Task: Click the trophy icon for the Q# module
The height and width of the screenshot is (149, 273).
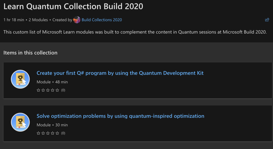Action: 20,79
